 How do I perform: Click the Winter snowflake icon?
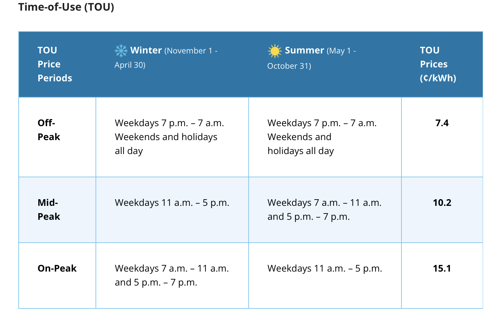121,51
